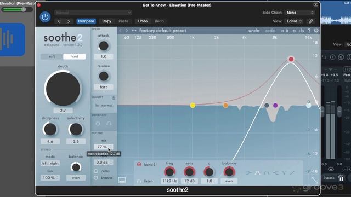Viewport: 351px width, 197px height.
Task: Click soothe2 redo in preset bar
Action: pyautogui.click(x=270, y=31)
